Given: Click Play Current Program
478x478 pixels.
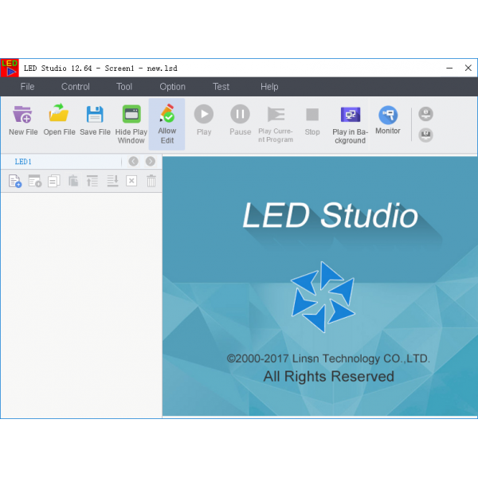Looking at the screenshot, I should tap(276, 124).
